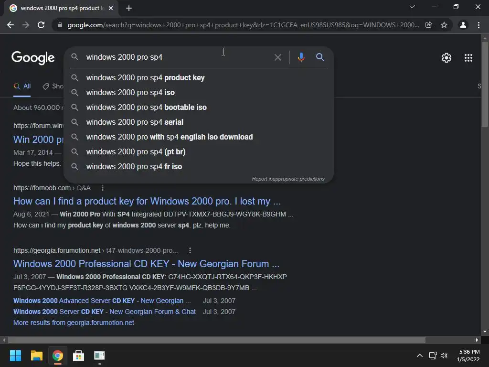
Task: Open 'Windows 2000 Professional CD KEY' result
Action: 146,264
